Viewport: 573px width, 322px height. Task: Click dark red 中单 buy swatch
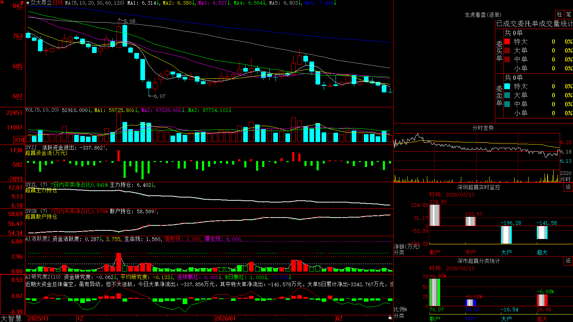pos(507,59)
